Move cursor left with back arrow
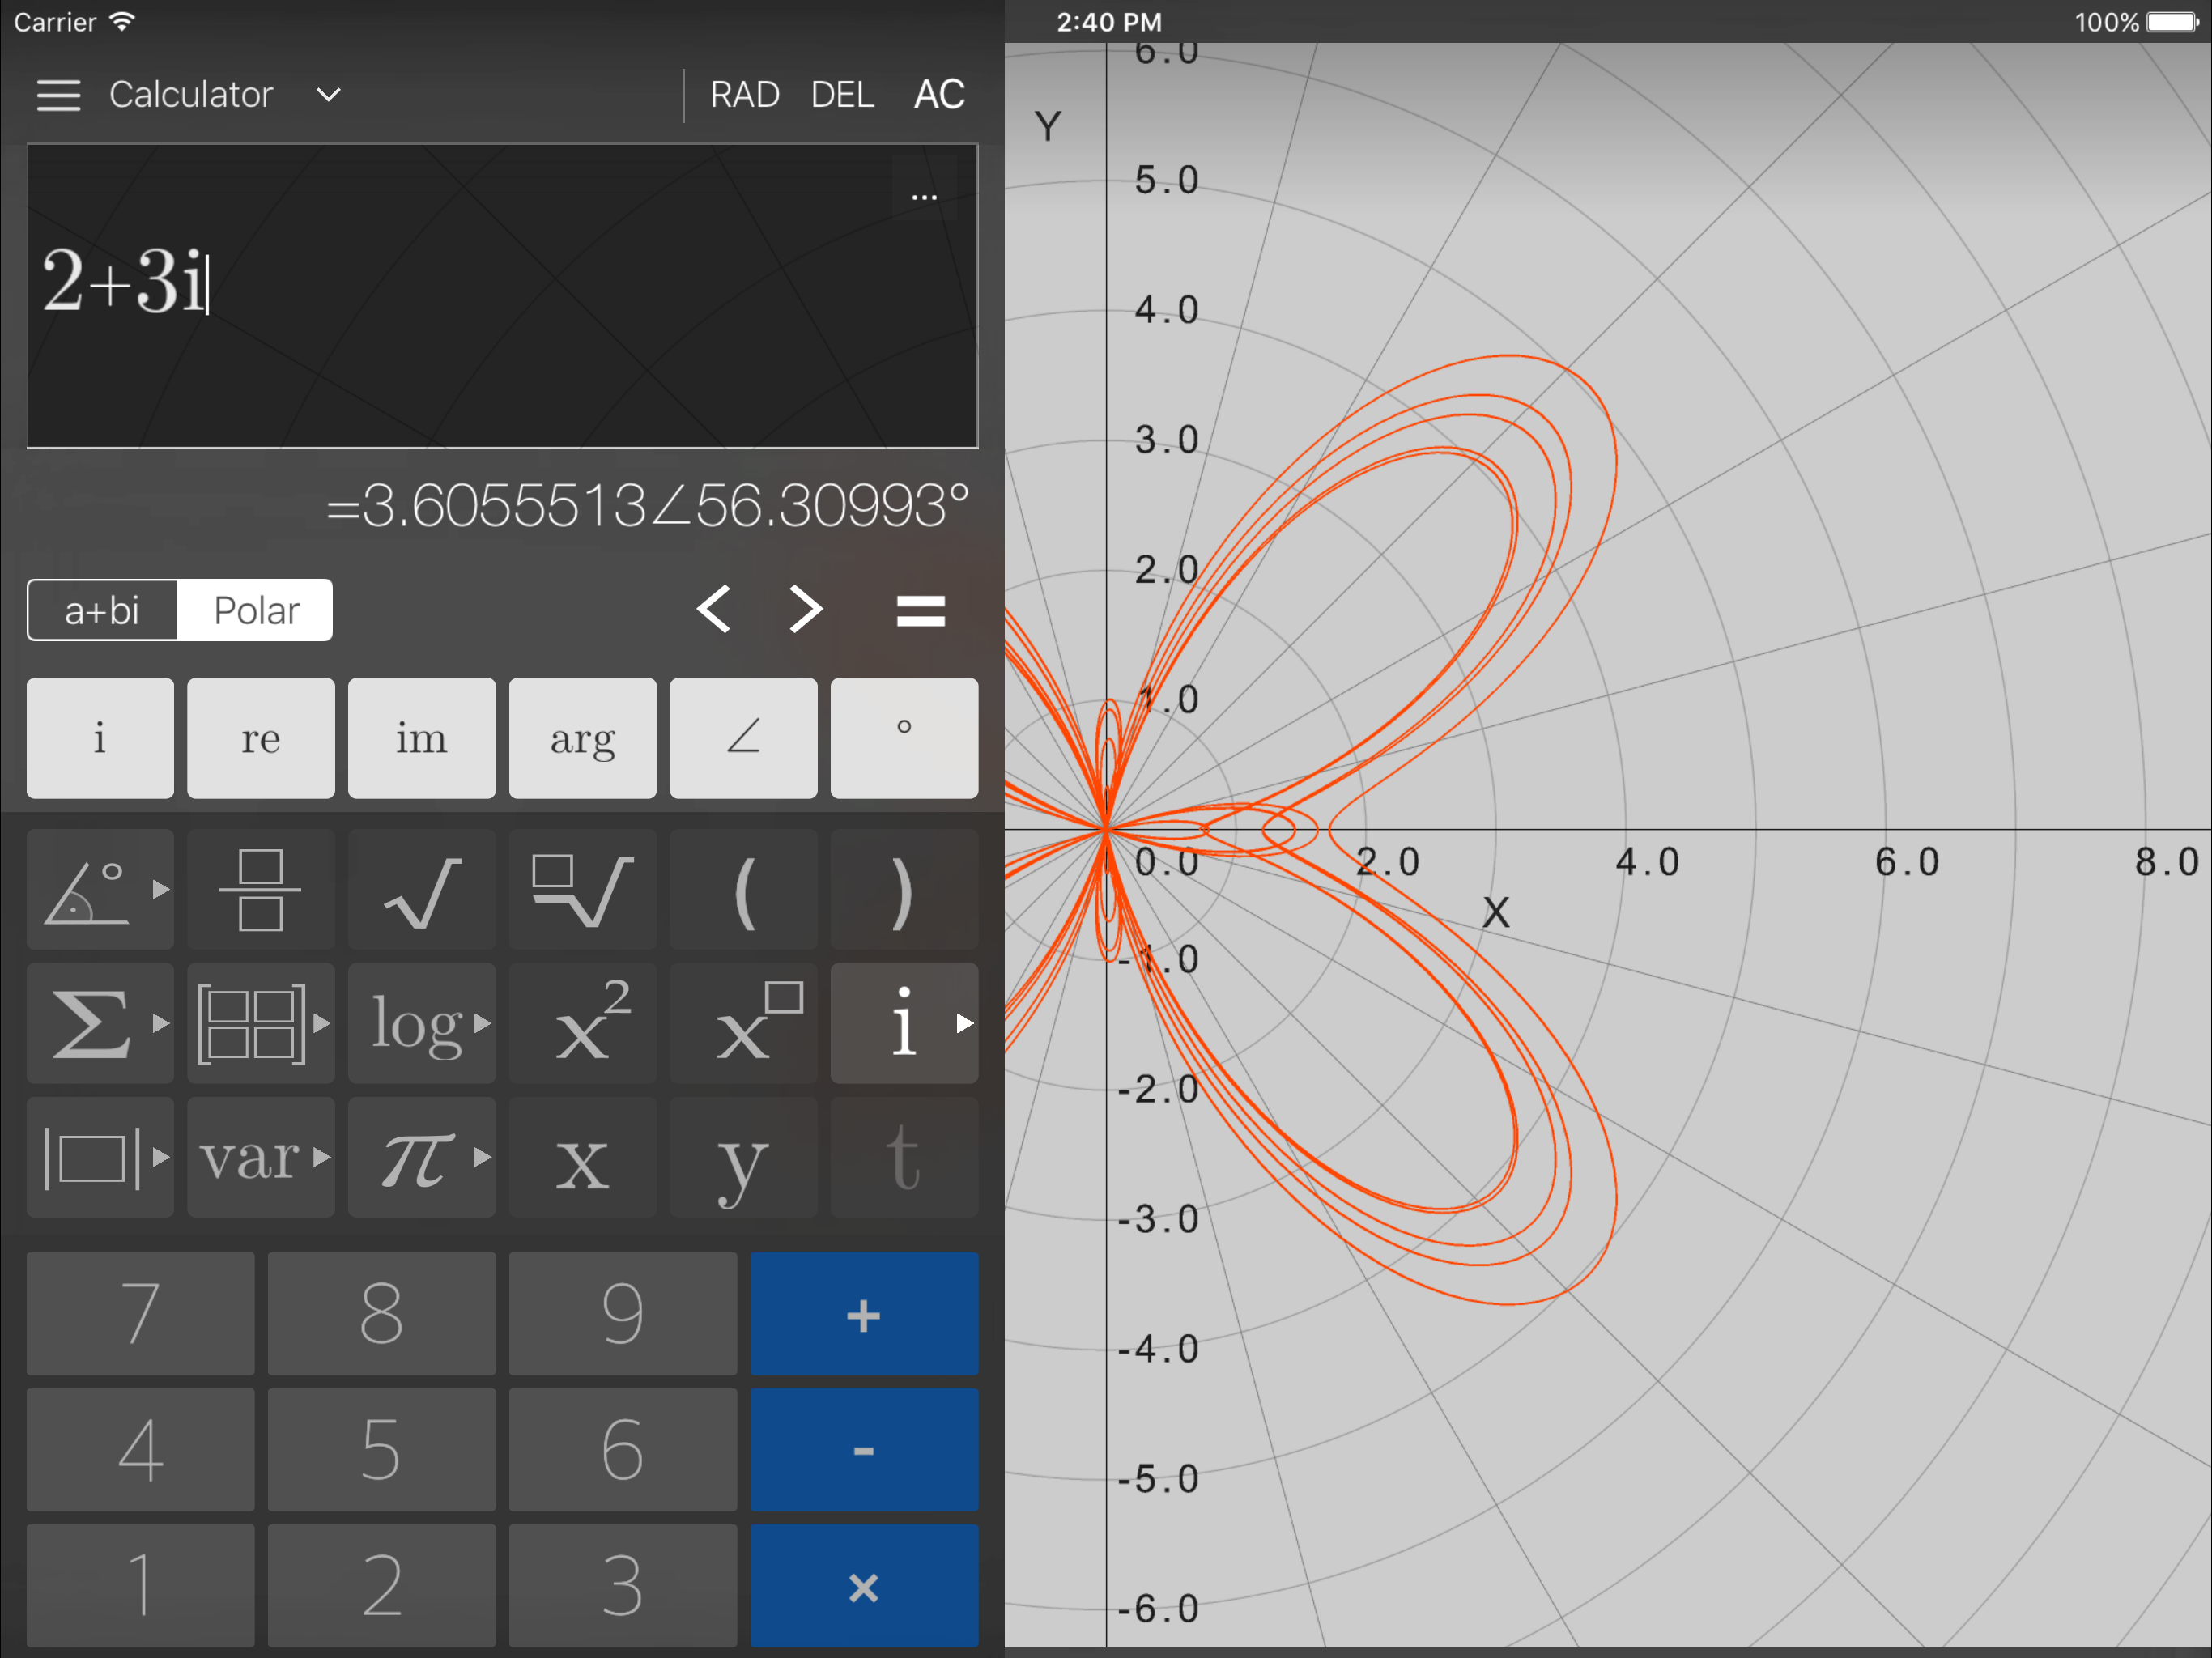2212x1658 pixels. click(x=714, y=609)
